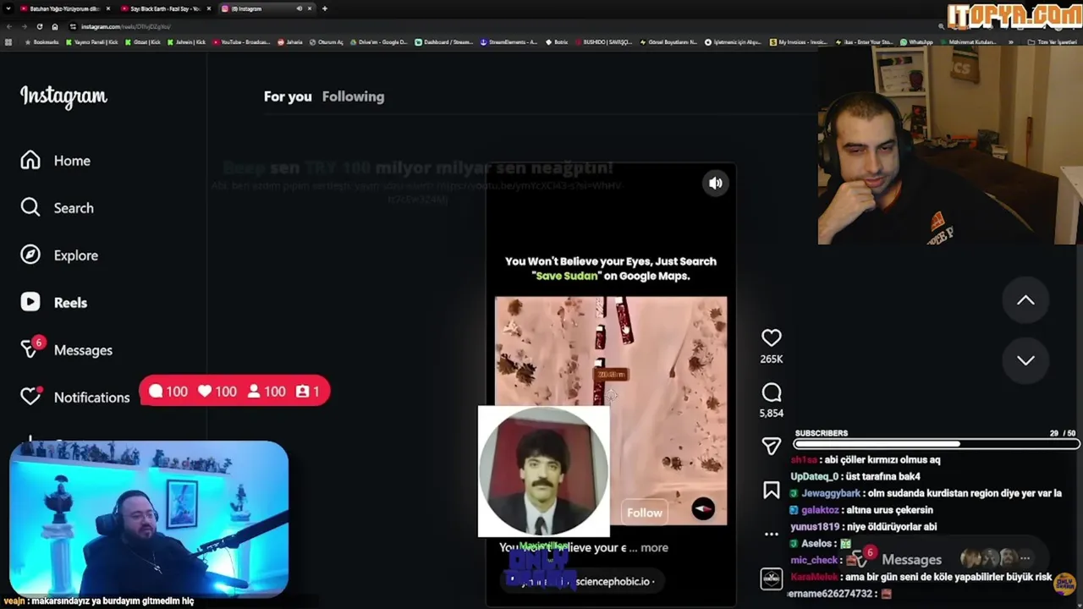
Task: Save the reel with bookmark icon
Action: pyautogui.click(x=771, y=490)
